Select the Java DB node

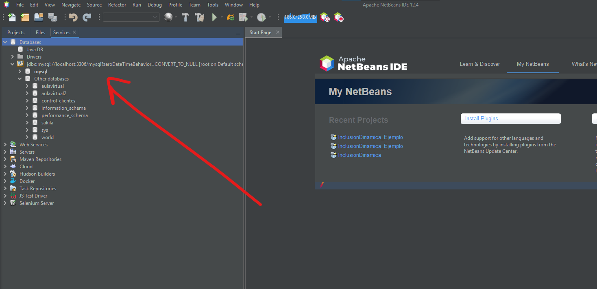(35, 50)
